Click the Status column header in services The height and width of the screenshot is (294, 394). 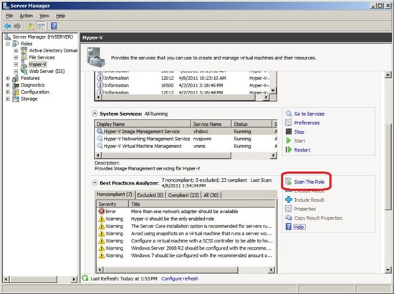point(251,124)
